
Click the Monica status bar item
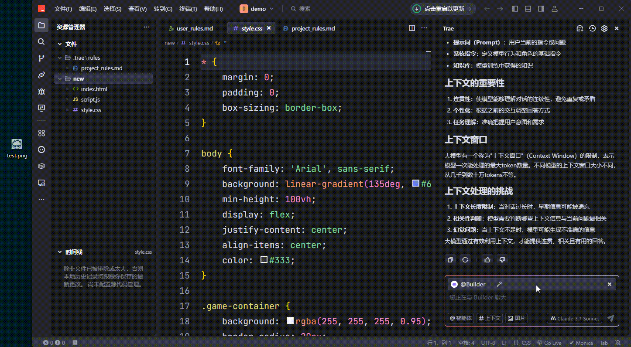(581, 343)
